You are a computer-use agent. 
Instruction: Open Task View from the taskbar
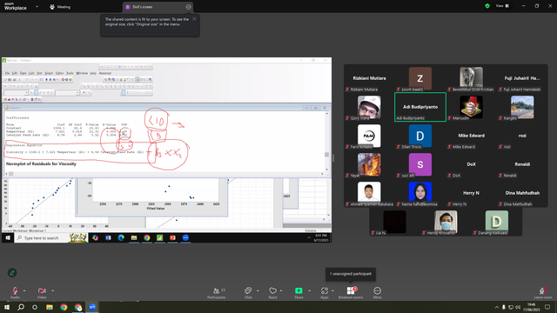[35, 307]
